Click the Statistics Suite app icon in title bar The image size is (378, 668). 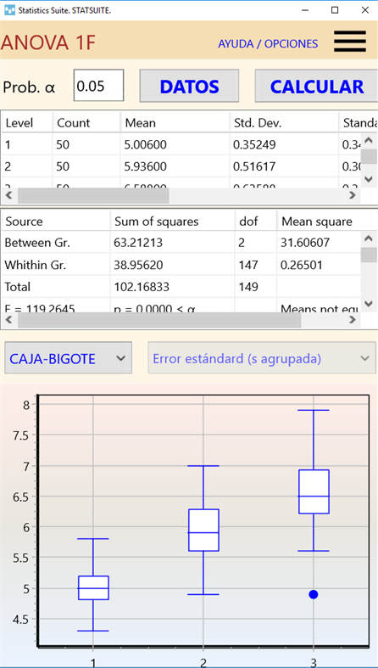[x=9, y=10]
